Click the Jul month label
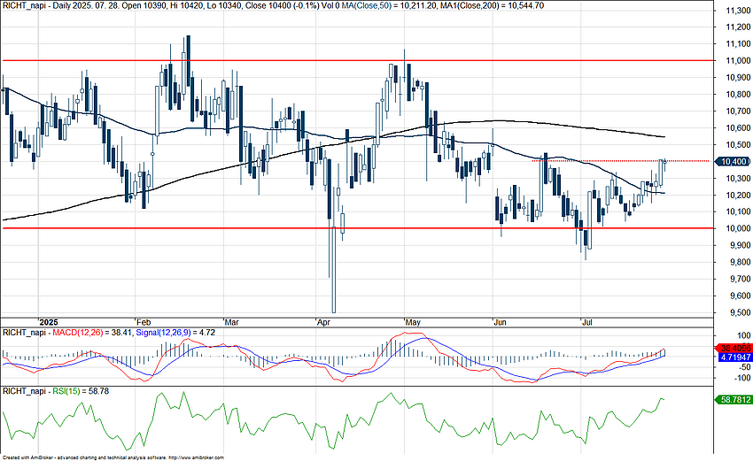The height and width of the screenshot is (461, 753). 586,322
